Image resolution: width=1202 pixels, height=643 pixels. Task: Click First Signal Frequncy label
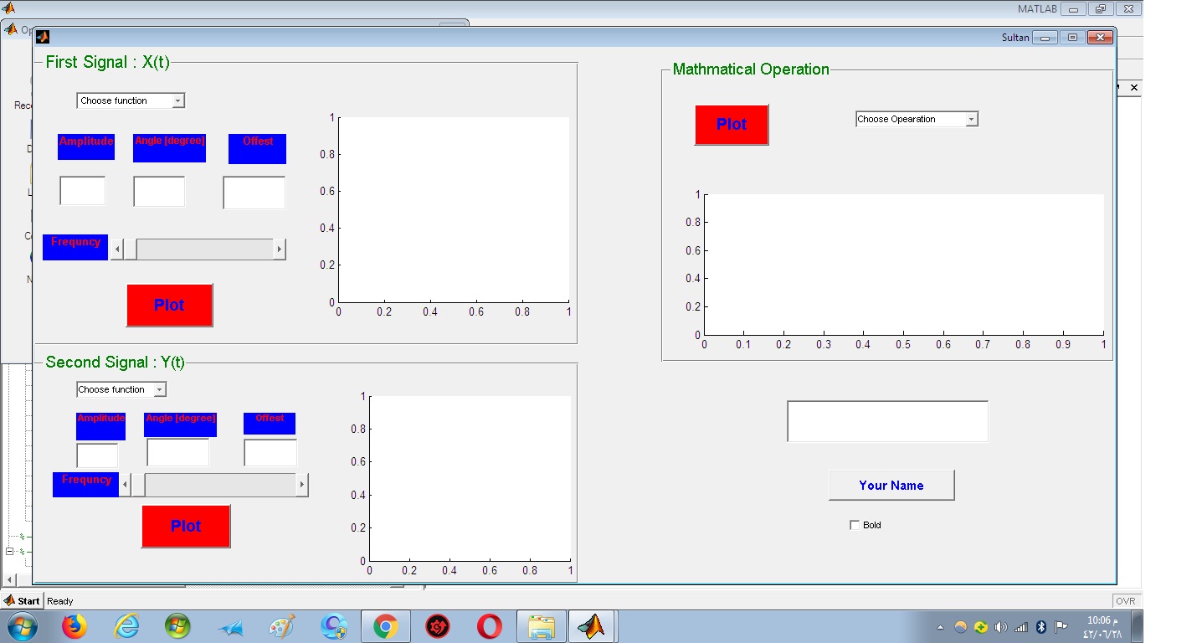(x=75, y=247)
